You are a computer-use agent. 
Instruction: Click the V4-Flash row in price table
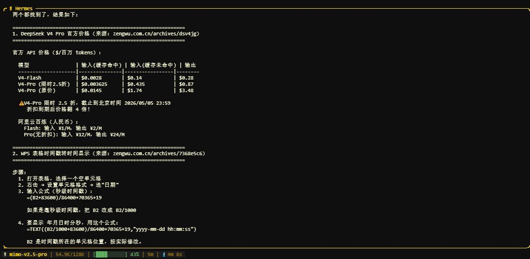30,78
